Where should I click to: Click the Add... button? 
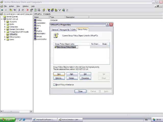pyautogui.click(x=72, y=74)
